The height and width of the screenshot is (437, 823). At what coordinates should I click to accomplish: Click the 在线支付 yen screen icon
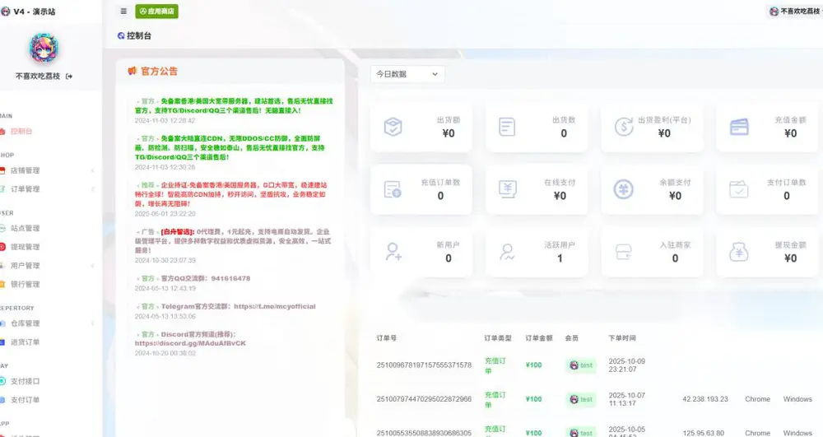point(508,189)
